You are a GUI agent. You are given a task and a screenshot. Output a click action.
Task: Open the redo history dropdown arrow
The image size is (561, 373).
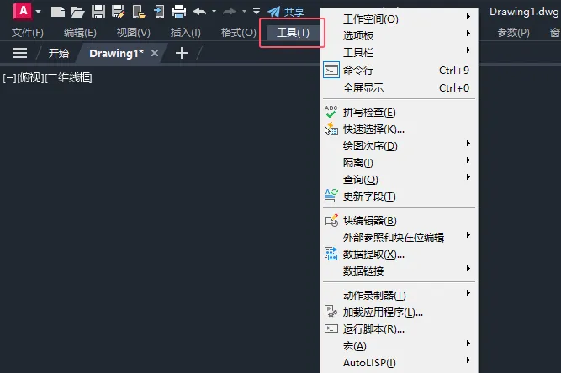click(x=245, y=12)
